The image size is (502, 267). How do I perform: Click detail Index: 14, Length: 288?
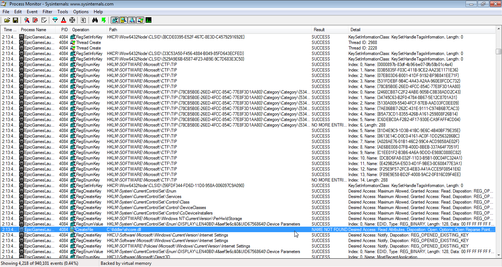tap(368, 180)
